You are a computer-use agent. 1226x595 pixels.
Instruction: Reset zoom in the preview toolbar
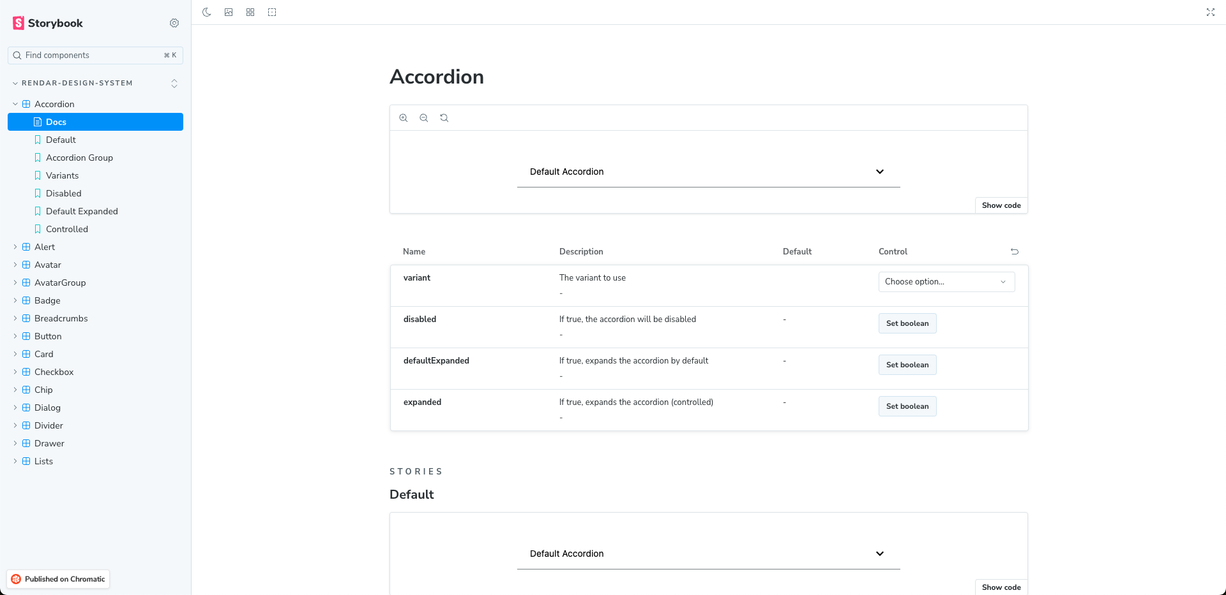coord(444,118)
